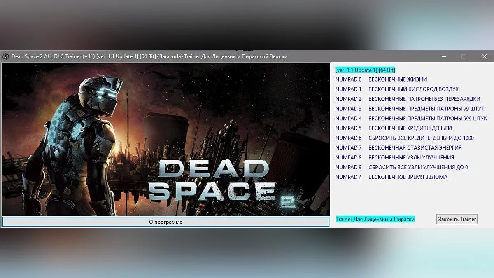Image resolution: width=494 pixels, height=278 pixels.
Task: Select the NUMPAD / label
Action: coord(348,177)
